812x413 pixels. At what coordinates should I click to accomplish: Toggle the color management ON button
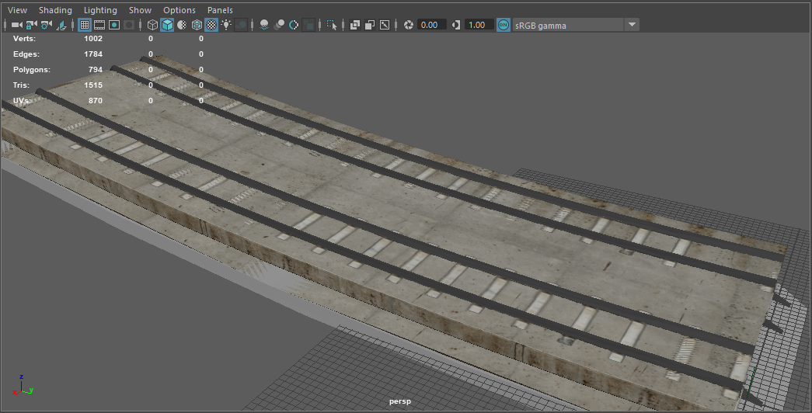(504, 25)
